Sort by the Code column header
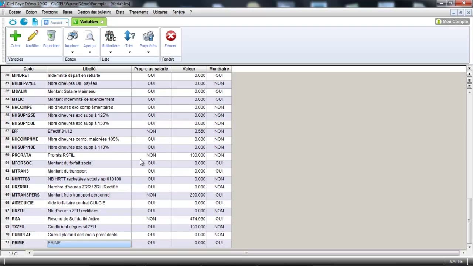 (28, 69)
